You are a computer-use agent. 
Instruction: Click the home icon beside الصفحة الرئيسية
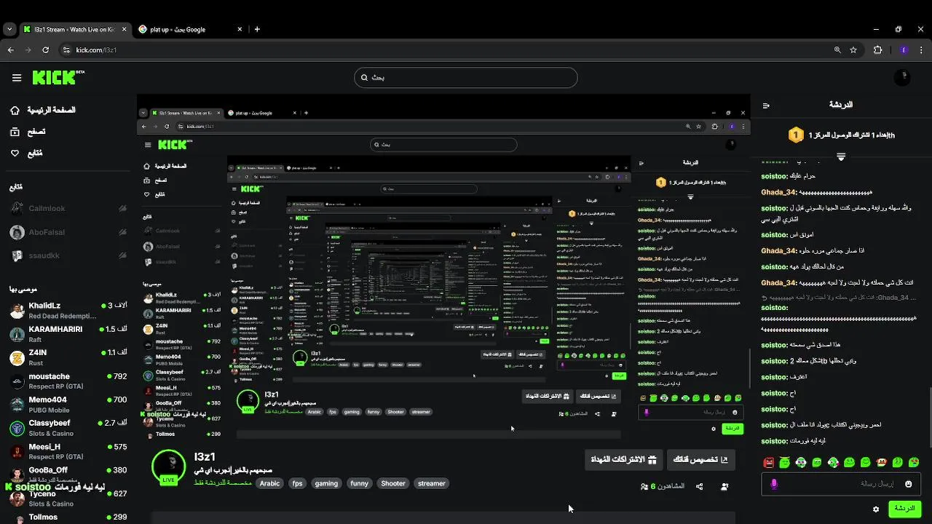(15, 111)
